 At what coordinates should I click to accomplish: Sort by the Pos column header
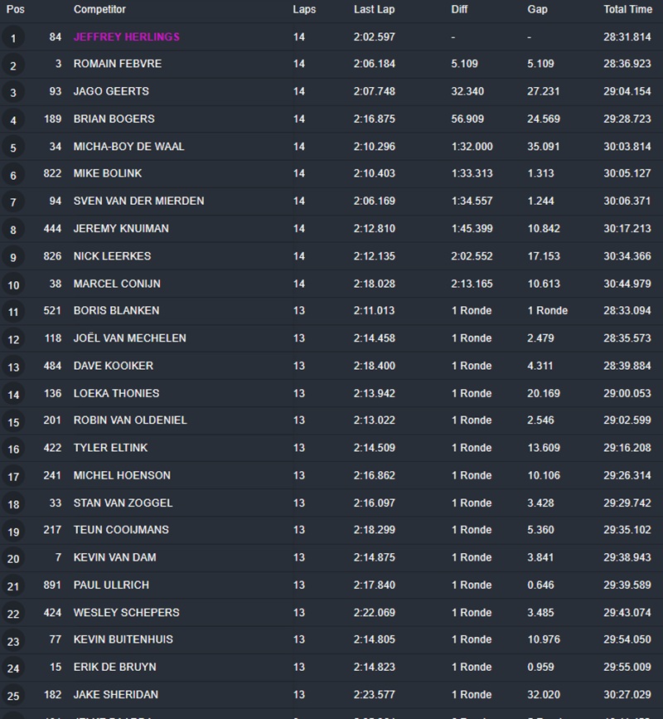tap(16, 9)
